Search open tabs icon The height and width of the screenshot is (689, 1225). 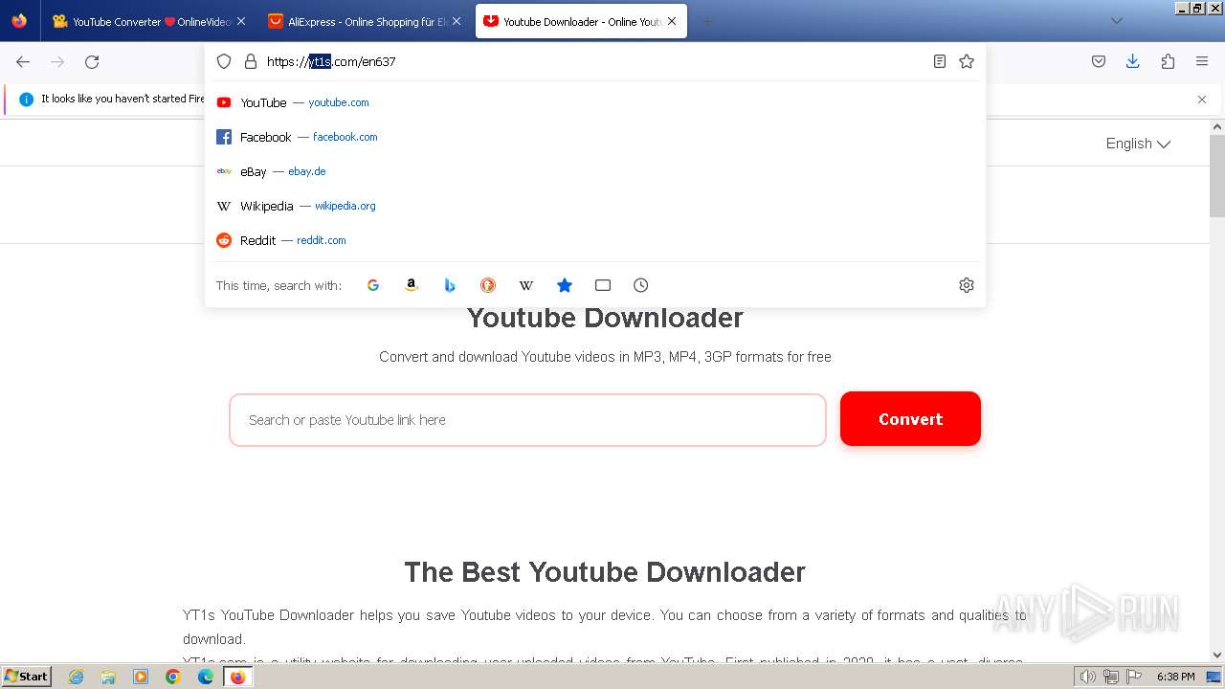(x=603, y=285)
